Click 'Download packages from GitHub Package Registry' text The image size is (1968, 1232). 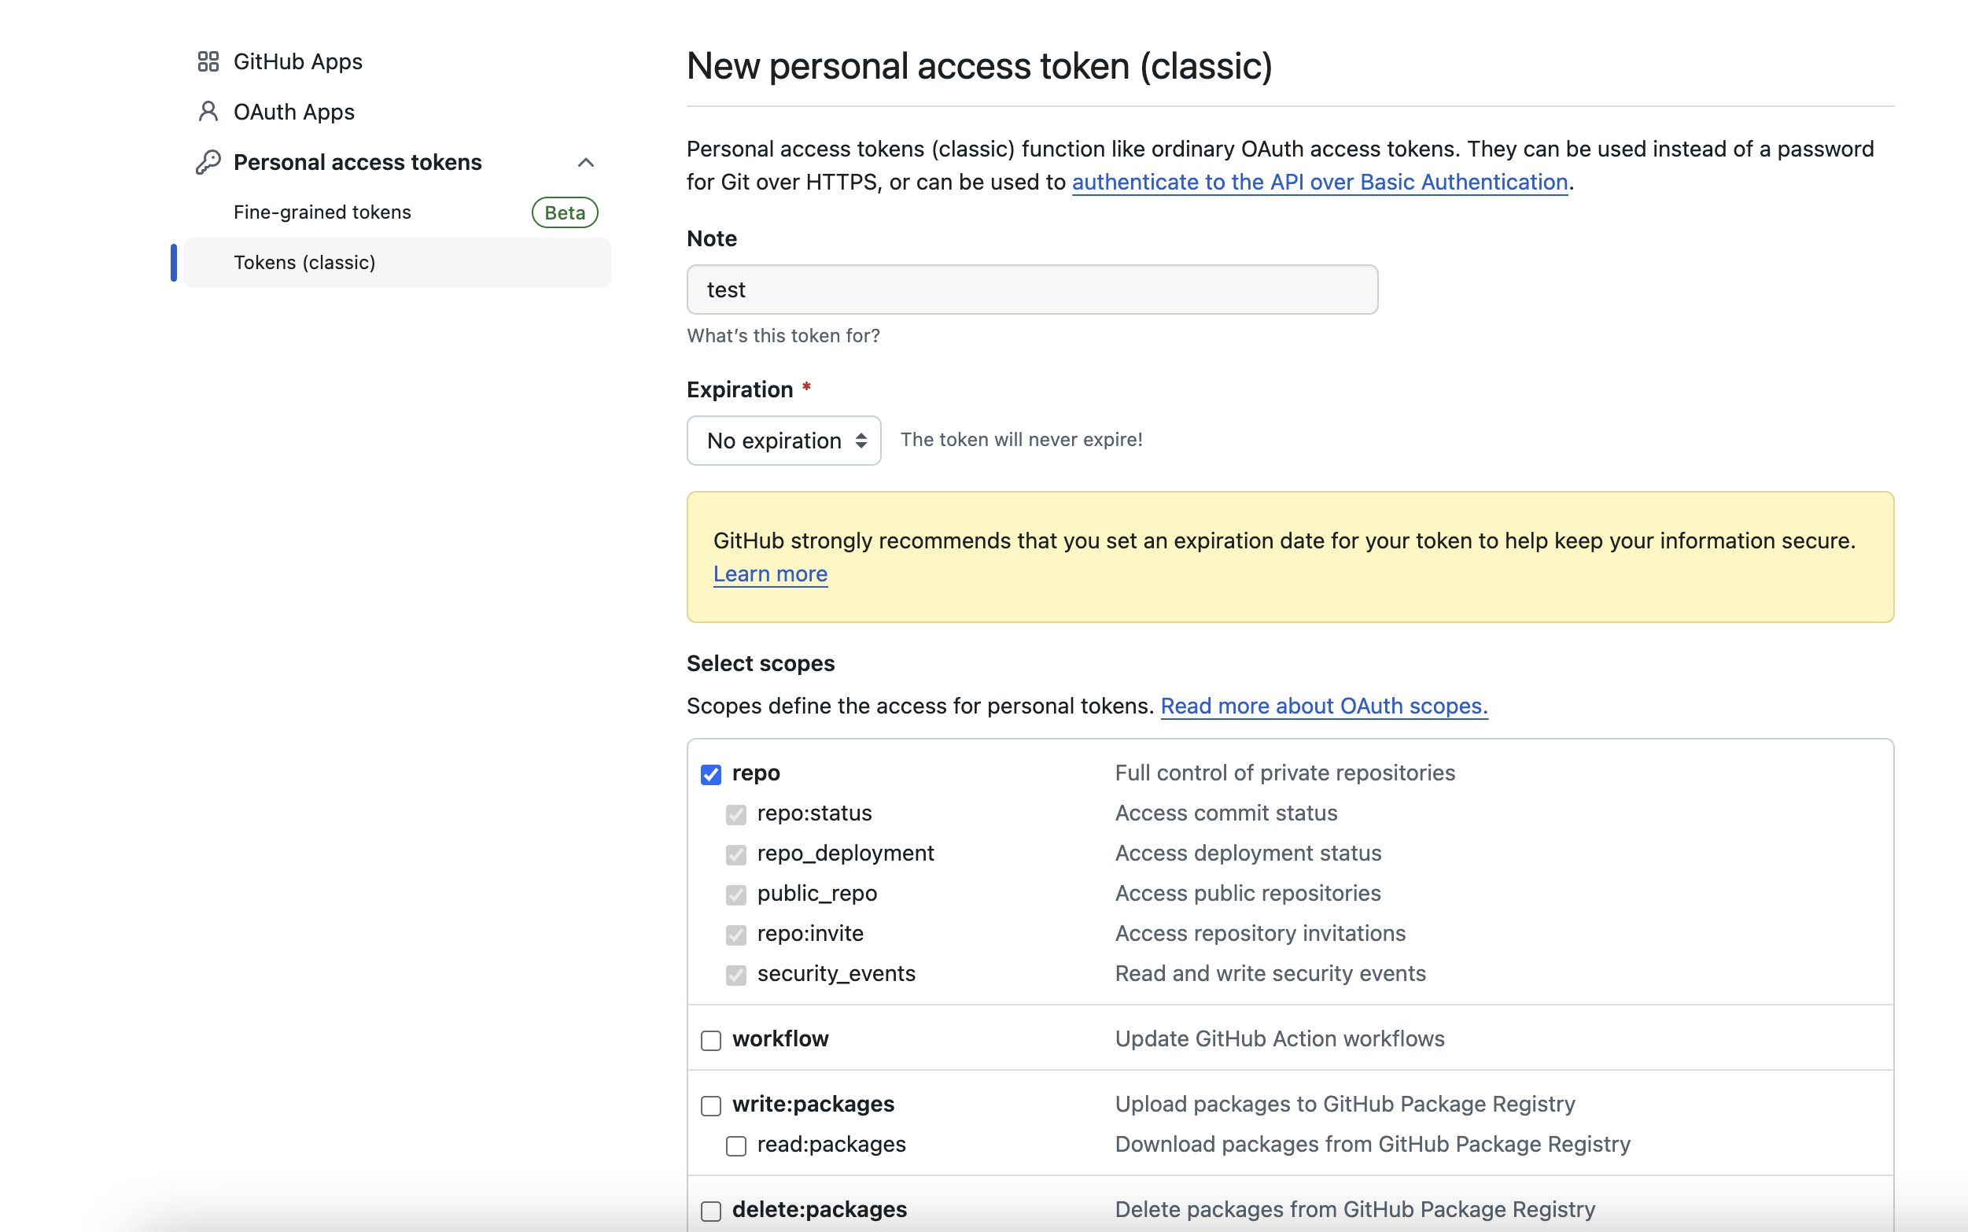pyautogui.click(x=1373, y=1144)
